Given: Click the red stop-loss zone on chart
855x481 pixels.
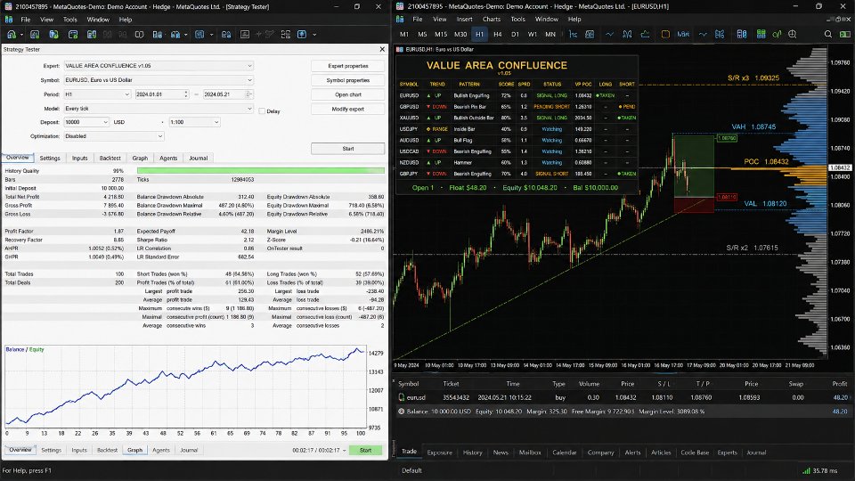Looking at the screenshot, I should coord(694,205).
